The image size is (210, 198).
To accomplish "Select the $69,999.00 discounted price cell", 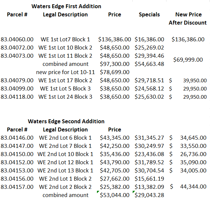I will (188, 60).
